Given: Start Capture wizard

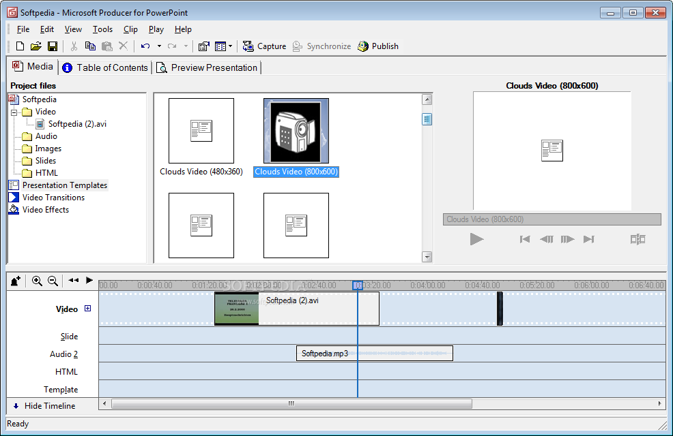Looking at the screenshot, I should [264, 46].
